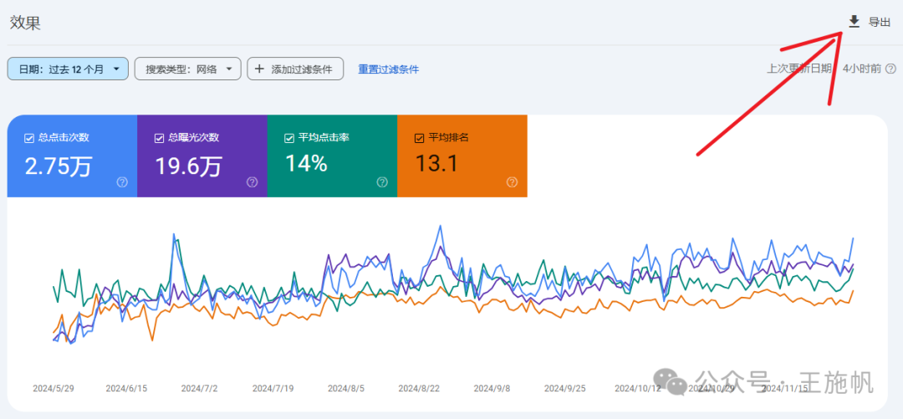Image resolution: width=903 pixels, height=419 pixels.
Task: Click the dropdown arrow in date filter chip
Action: coord(117,69)
